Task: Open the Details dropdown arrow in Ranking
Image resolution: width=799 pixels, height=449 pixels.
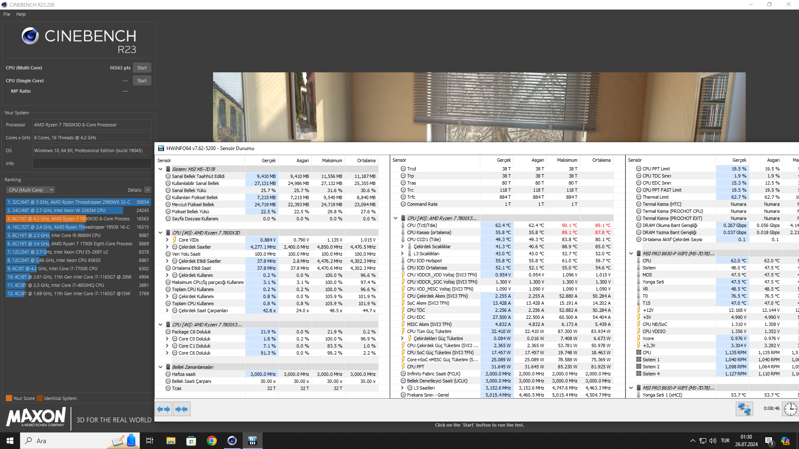Action: tap(148, 190)
